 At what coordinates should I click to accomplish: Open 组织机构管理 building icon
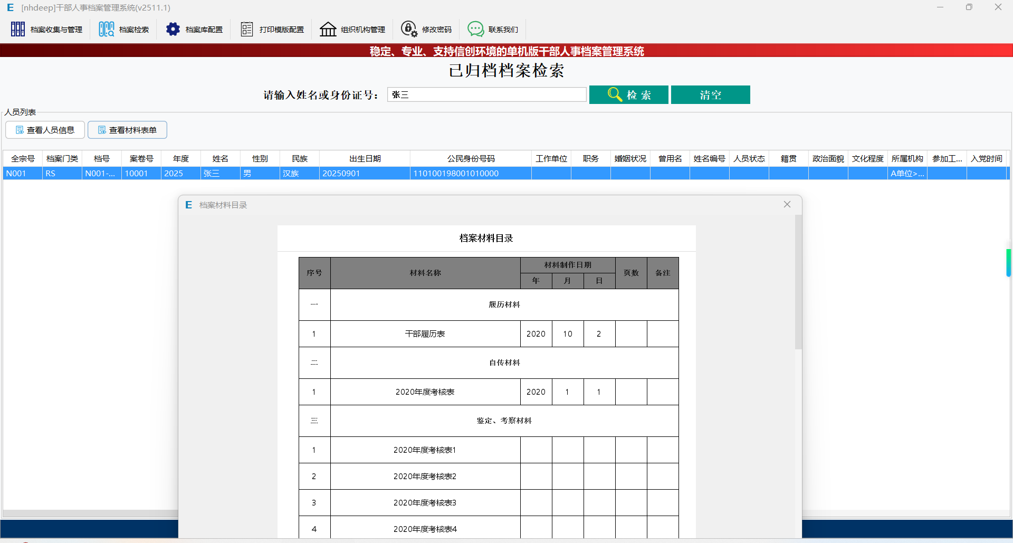(x=328, y=29)
